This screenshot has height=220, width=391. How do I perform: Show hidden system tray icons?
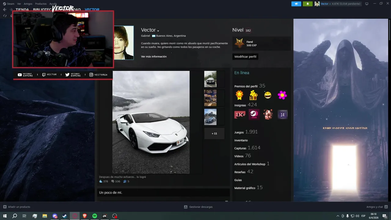tap(338, 216)
